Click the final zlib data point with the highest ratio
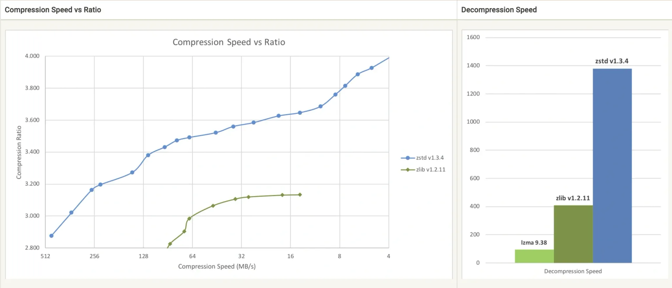 pyautogui.click(x=300, y=195)
